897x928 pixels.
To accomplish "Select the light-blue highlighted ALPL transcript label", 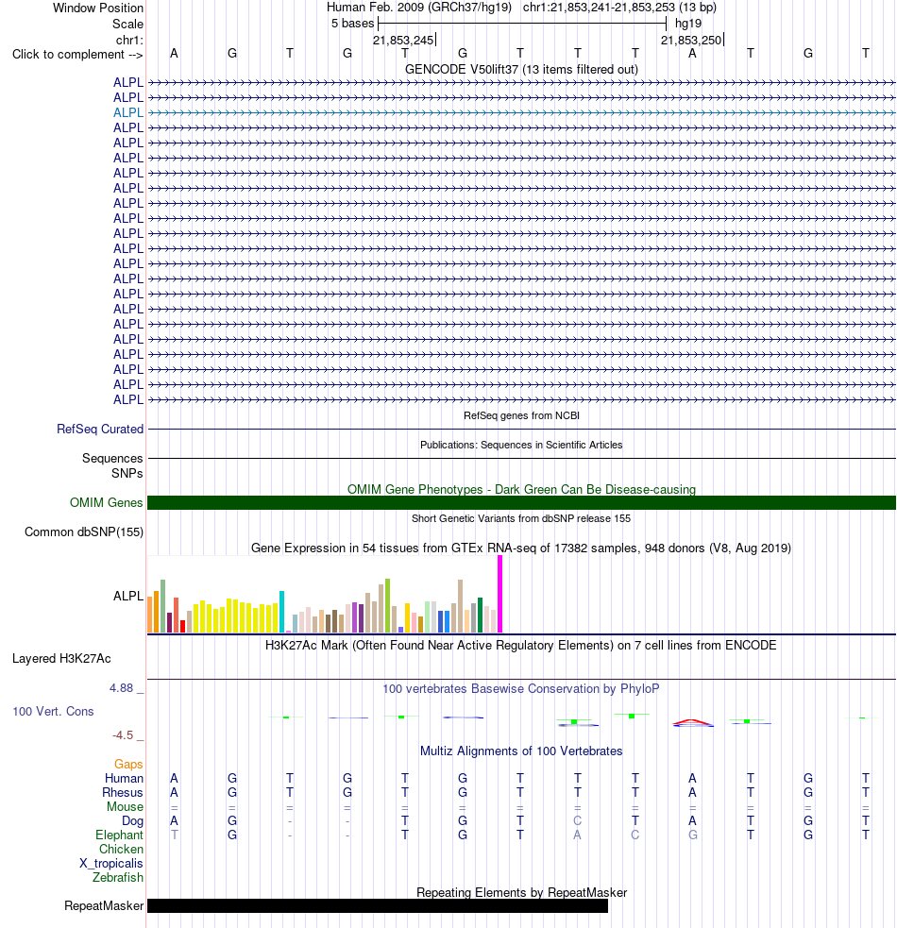I will click(127, 112).
